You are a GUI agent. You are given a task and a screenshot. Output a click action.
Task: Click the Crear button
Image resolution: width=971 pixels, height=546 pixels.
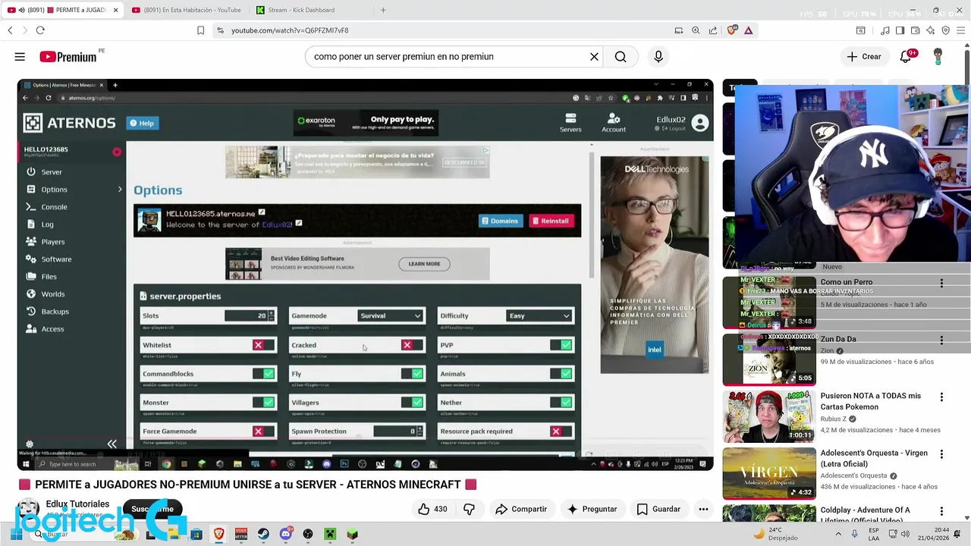tap(864, 57)
